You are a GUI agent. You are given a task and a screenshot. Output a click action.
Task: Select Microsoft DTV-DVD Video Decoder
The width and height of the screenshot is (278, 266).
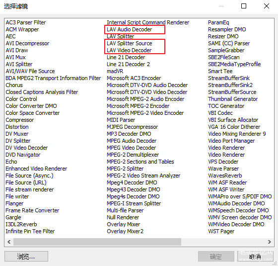click(147, 92)
